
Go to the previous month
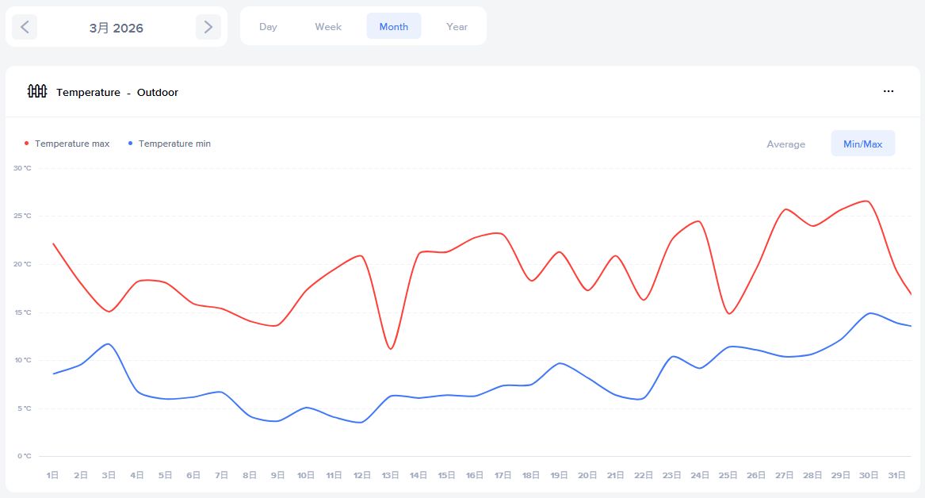(25, 27)
